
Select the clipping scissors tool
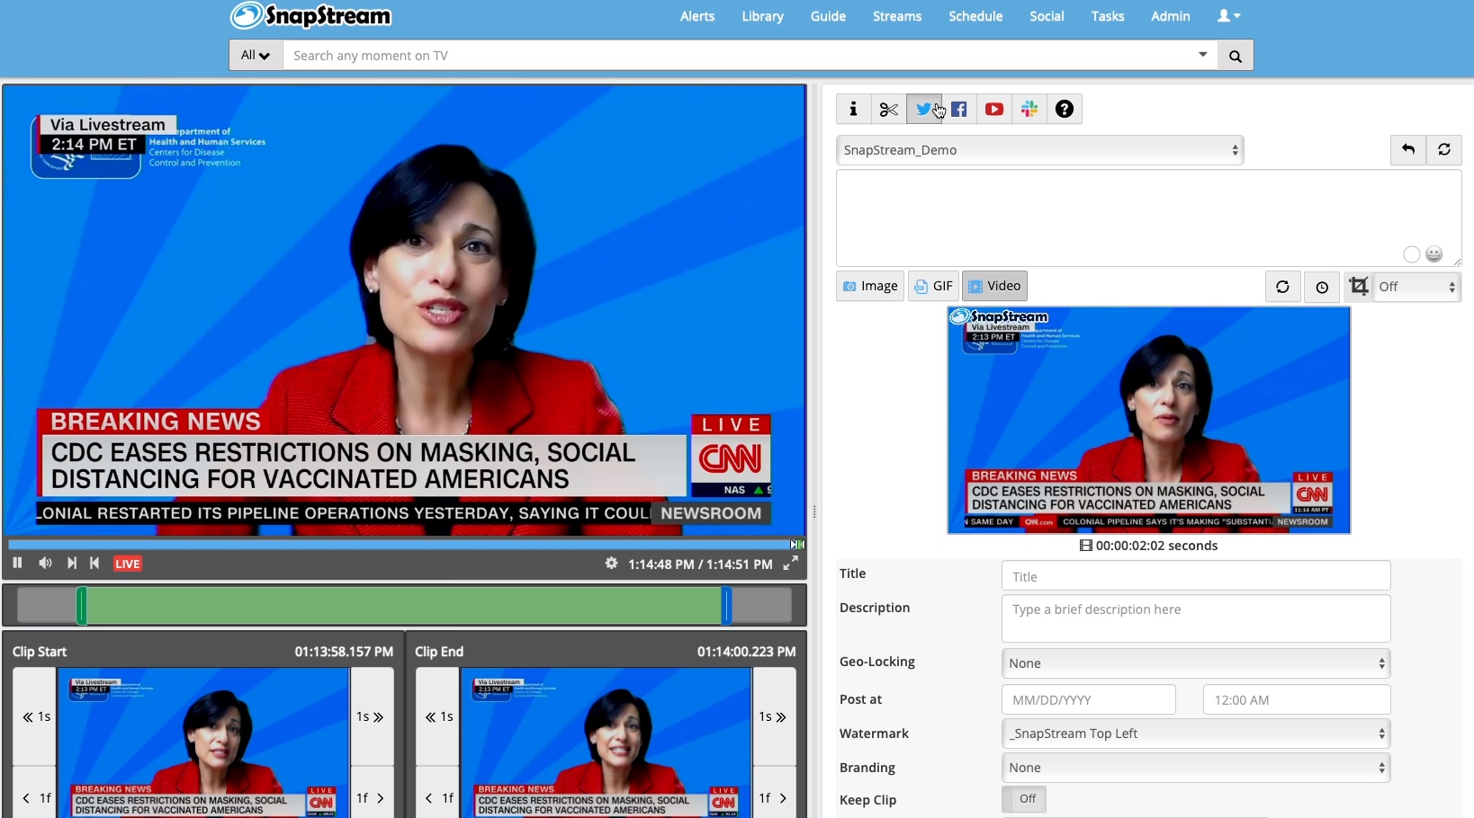(x=888, y=109)
